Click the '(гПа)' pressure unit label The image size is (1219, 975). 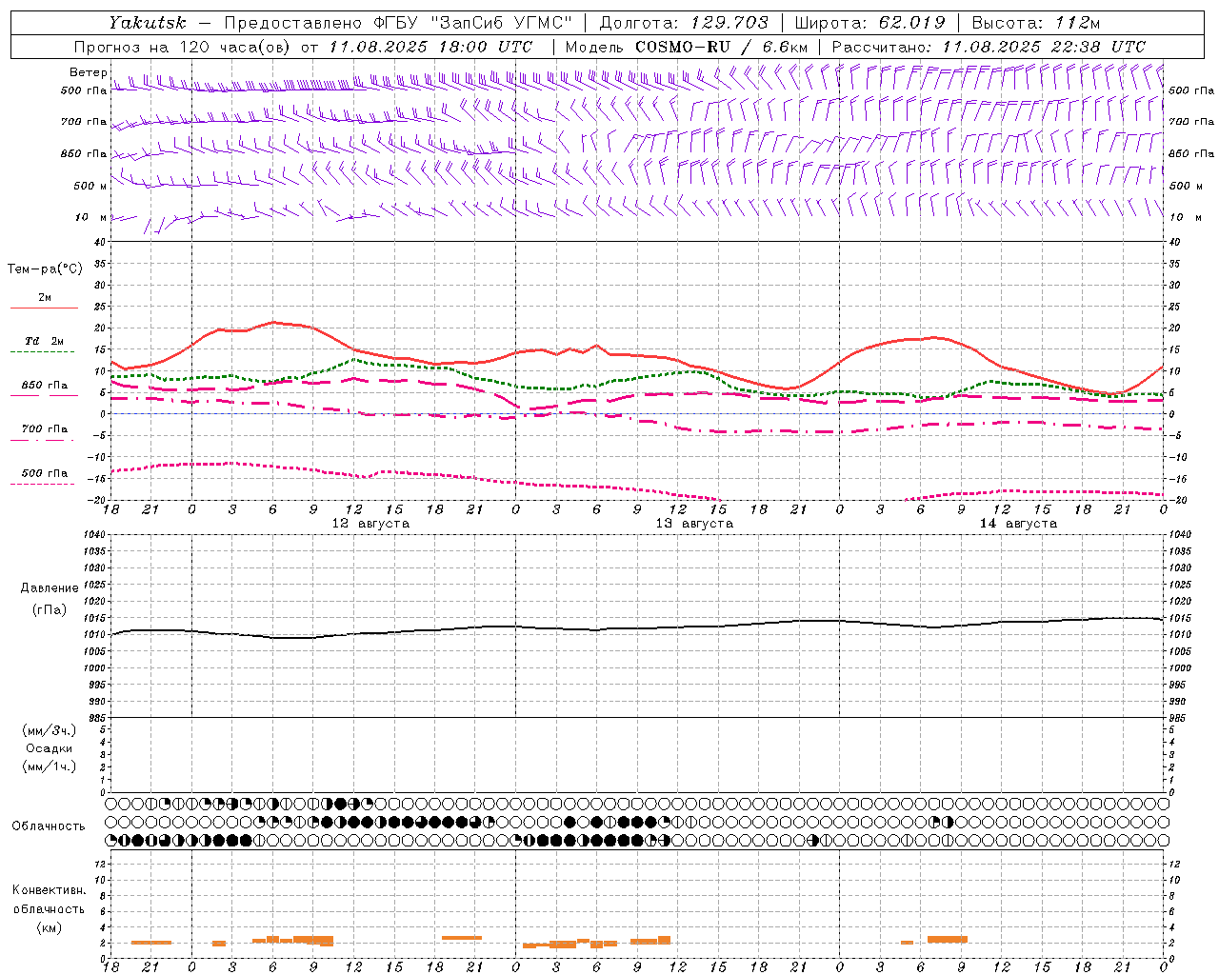pyautogui.click(x=50, y=609)
